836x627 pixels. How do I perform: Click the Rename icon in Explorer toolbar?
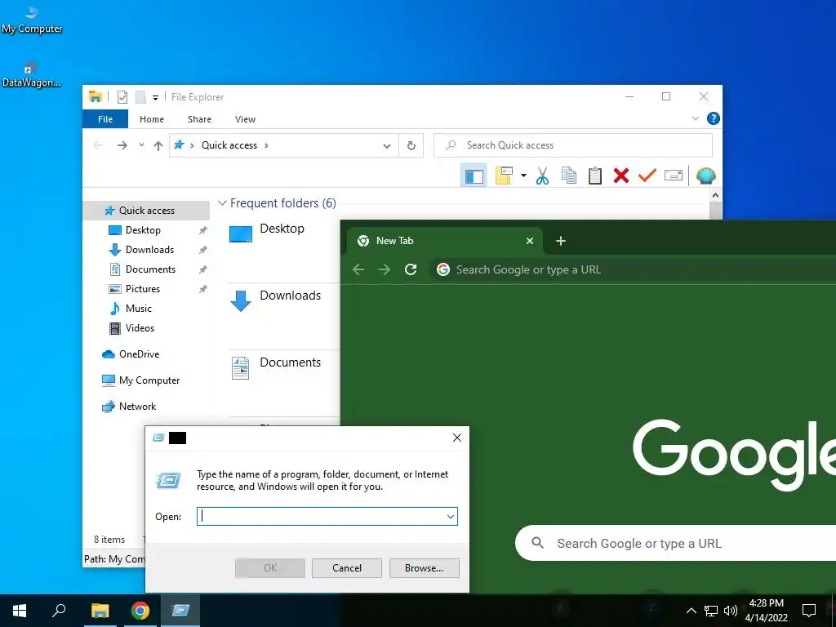674,176
